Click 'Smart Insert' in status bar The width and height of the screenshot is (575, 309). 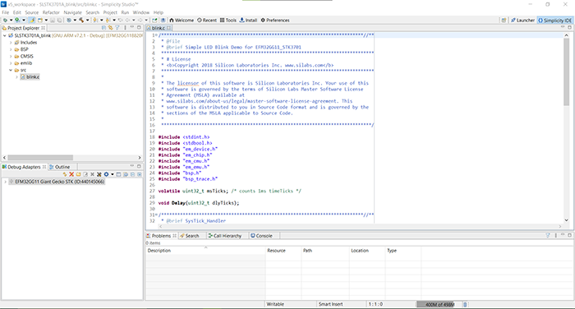(331, 304)
